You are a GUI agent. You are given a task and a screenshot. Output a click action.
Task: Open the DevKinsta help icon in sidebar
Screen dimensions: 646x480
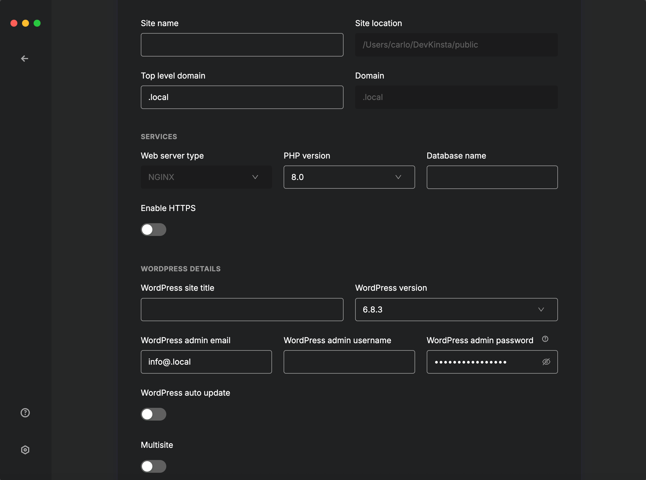(25, 412)
